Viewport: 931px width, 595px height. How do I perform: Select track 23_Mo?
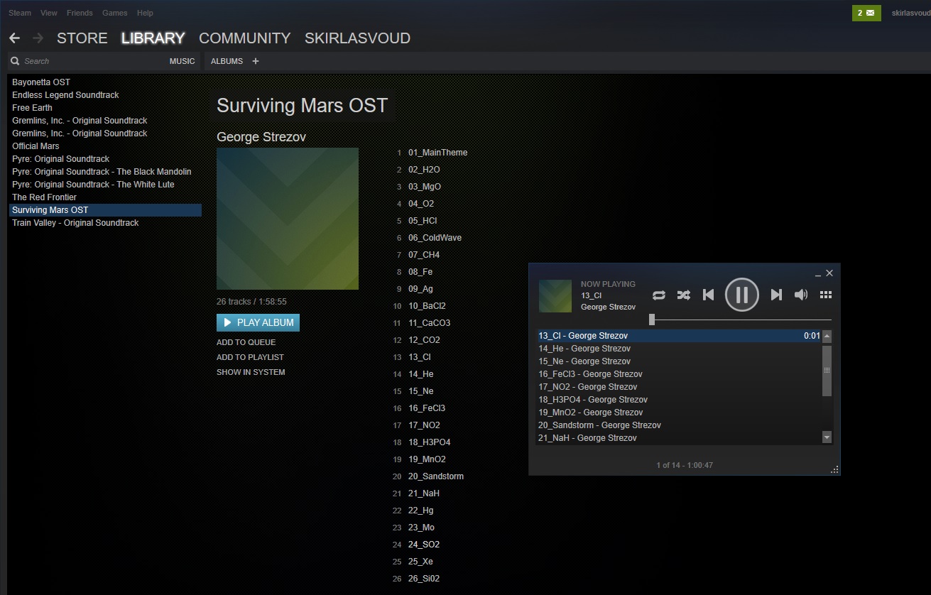click(421, 528)
